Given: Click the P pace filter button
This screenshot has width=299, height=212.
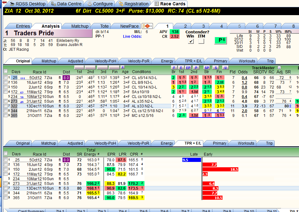Looking at the screenshot, I should point(196,68).
